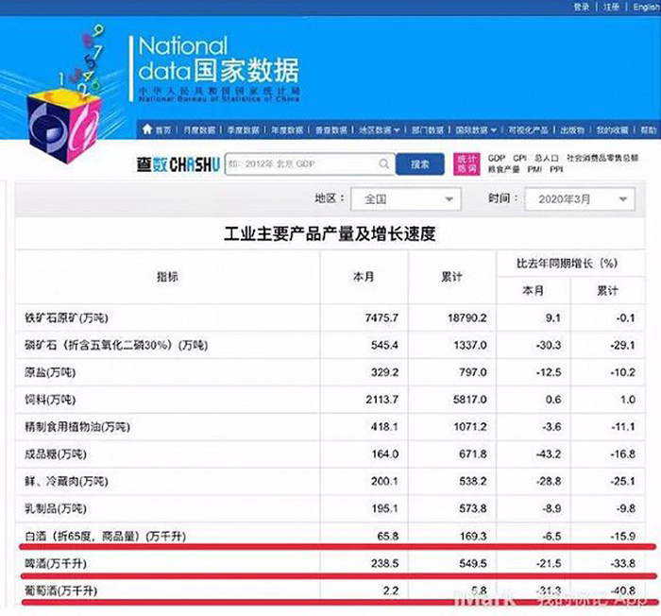Click the value -43.2 in the 成品糖 row
661x616 pixels.
pos(549,454)
